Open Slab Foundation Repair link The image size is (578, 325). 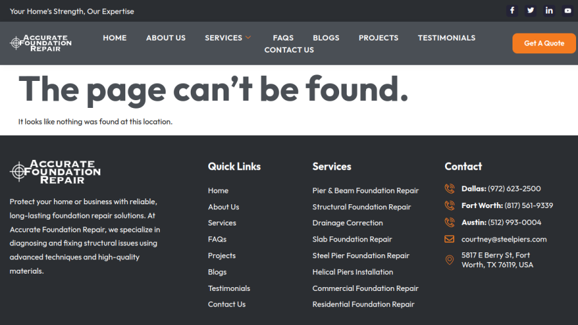click(x=352, y=240)
